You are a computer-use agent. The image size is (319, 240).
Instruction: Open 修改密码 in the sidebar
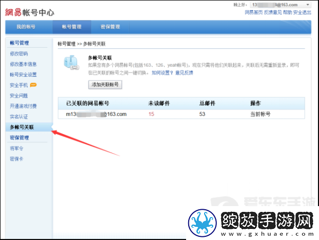click(19, 54)
